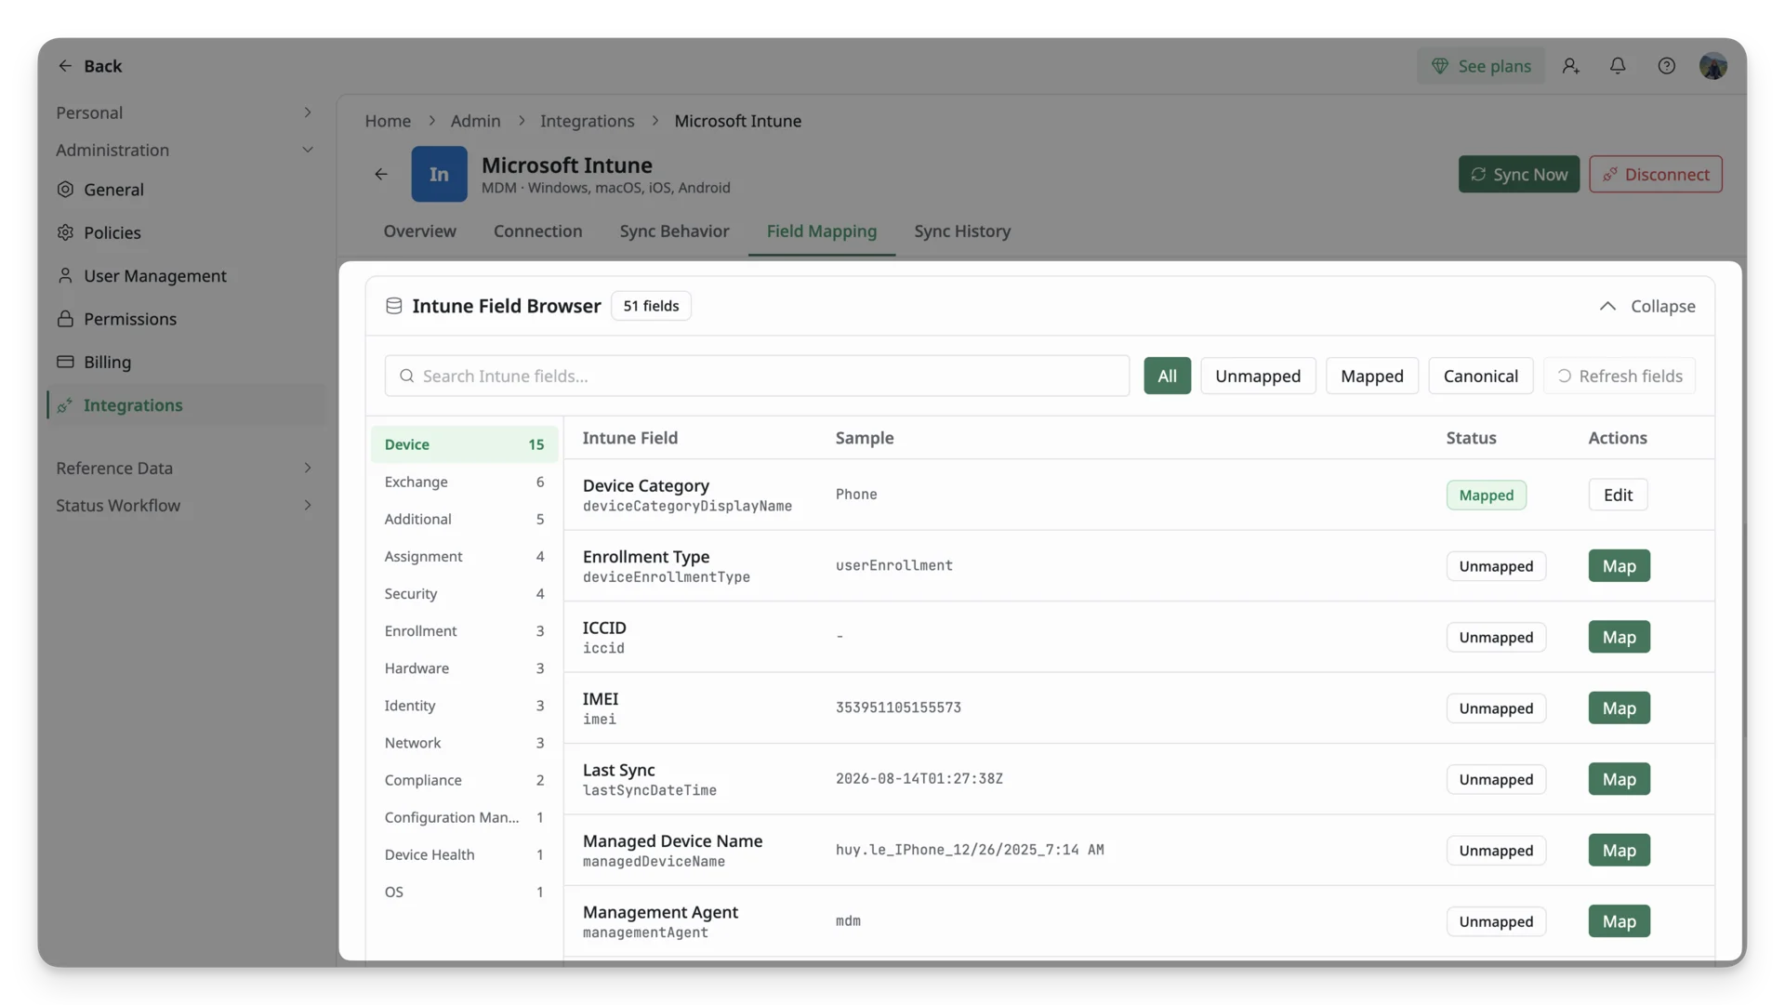Screen dimensions: 1785x1005
Task: Click the Sync Now button
Action: click(1518, 175)
